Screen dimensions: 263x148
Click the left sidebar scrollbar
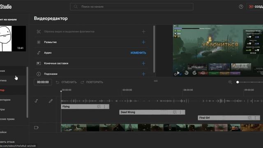click(28, 92)
